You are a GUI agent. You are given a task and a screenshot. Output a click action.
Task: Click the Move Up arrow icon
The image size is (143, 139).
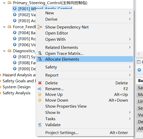coord(40,94)
